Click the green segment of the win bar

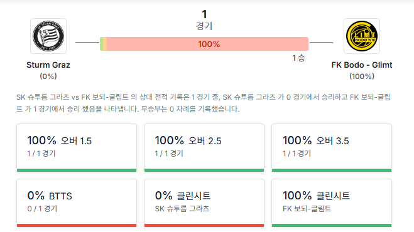(101, 44)
